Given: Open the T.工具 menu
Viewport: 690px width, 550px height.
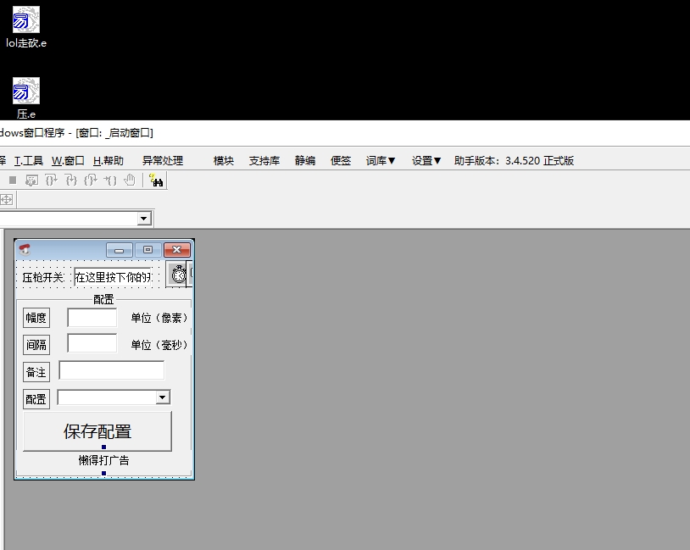Looking at the screenshot, I should [x=29, y=160].
